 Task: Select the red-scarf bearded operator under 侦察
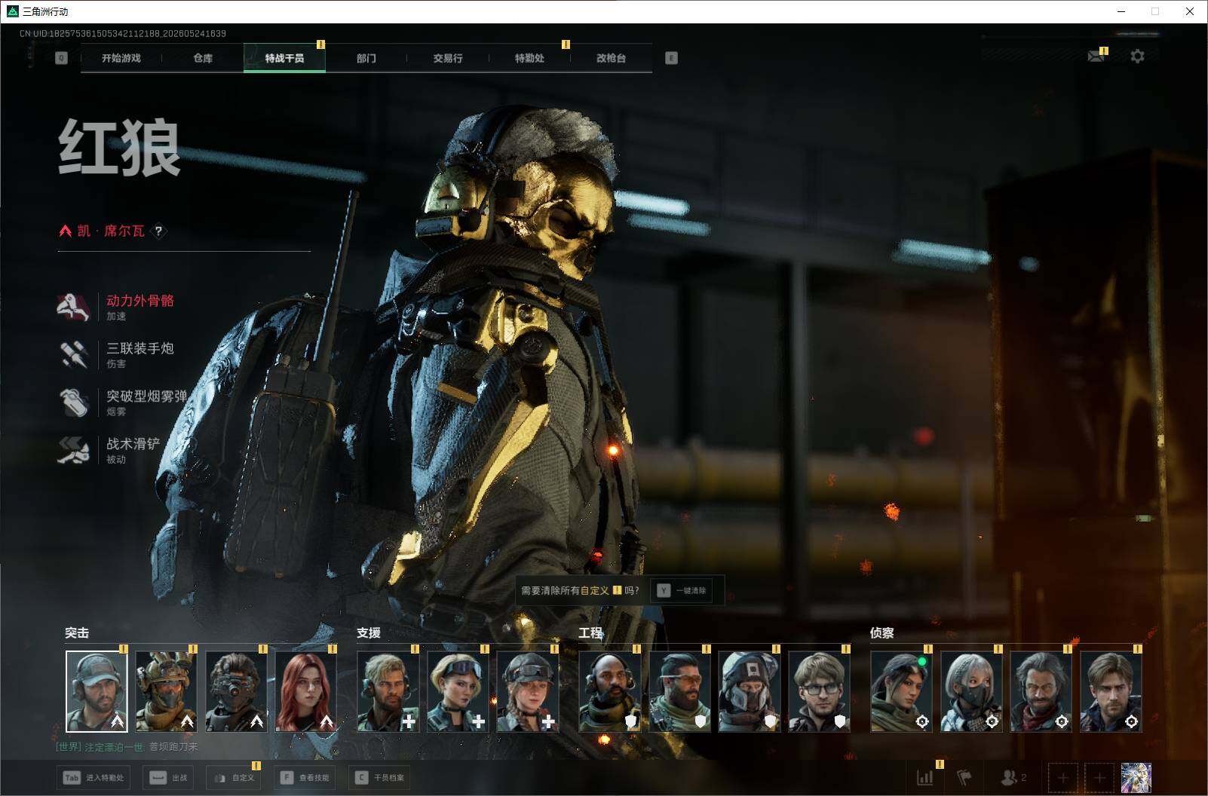click(x=1041, y=691)
